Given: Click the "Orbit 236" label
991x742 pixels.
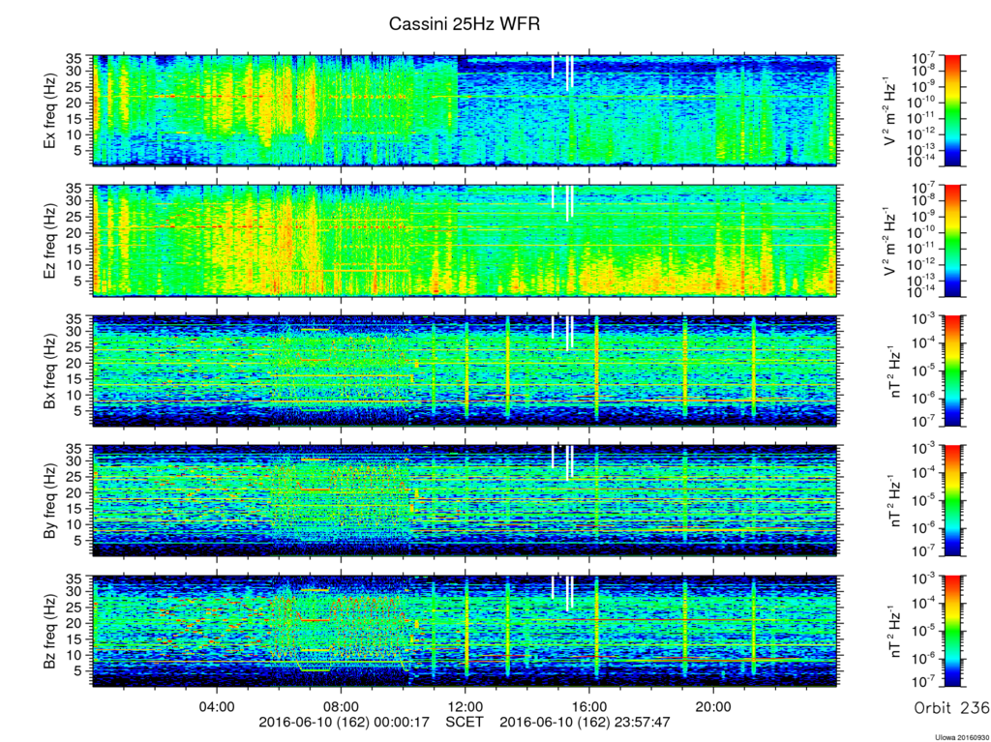Looking at the screenshot, I should pos(951,707).
